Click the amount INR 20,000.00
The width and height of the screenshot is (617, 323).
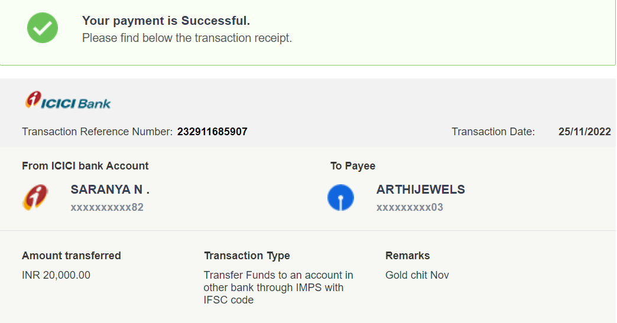pyautogui.click(x=56, y=275)
